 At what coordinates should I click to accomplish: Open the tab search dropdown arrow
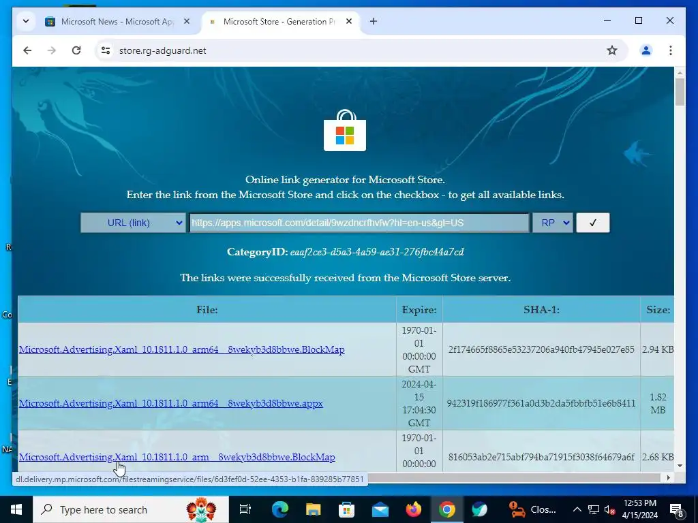[26, 21]
